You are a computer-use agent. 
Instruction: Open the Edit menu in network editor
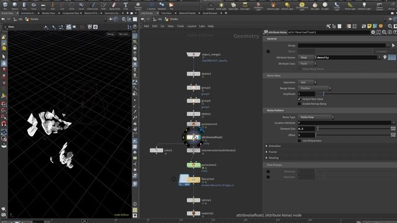[154, 26]
